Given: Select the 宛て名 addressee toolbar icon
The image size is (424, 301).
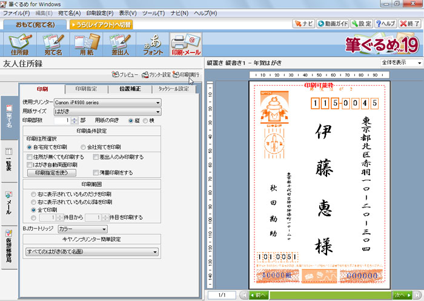Looking at the screenshot, I should [x=53, y=45].
